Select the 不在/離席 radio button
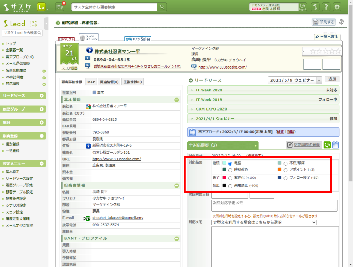Image resolution: width=353 pixels, height=267 pixels. 285,164
